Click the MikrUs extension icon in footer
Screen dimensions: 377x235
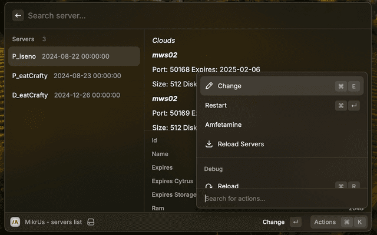(15, 222)
